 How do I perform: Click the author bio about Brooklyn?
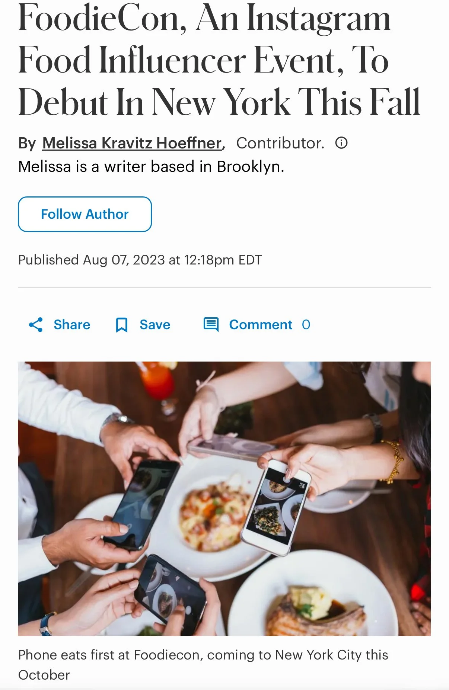pyautogui.click(x=151, y=167)
